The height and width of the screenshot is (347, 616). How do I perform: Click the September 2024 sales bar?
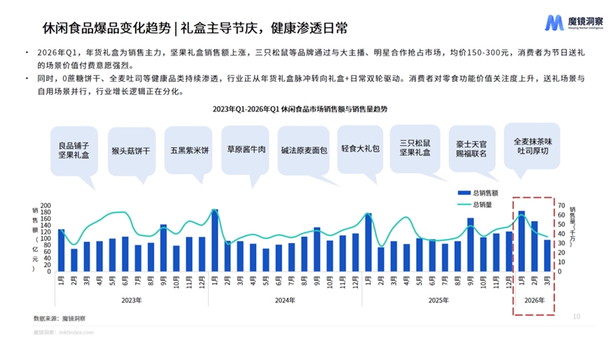click(317, 250)
